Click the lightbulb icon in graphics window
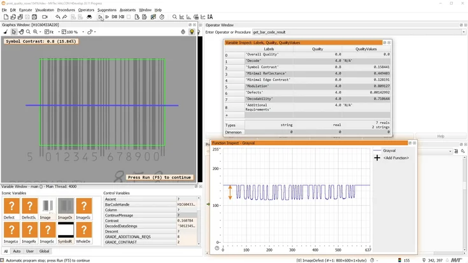Image resolution: width=468 pixels, height=263 pixels. [192, 31]
